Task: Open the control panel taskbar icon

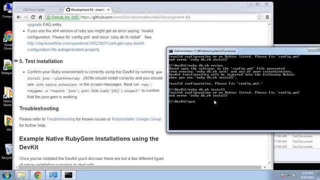Action: click(53, 175)
